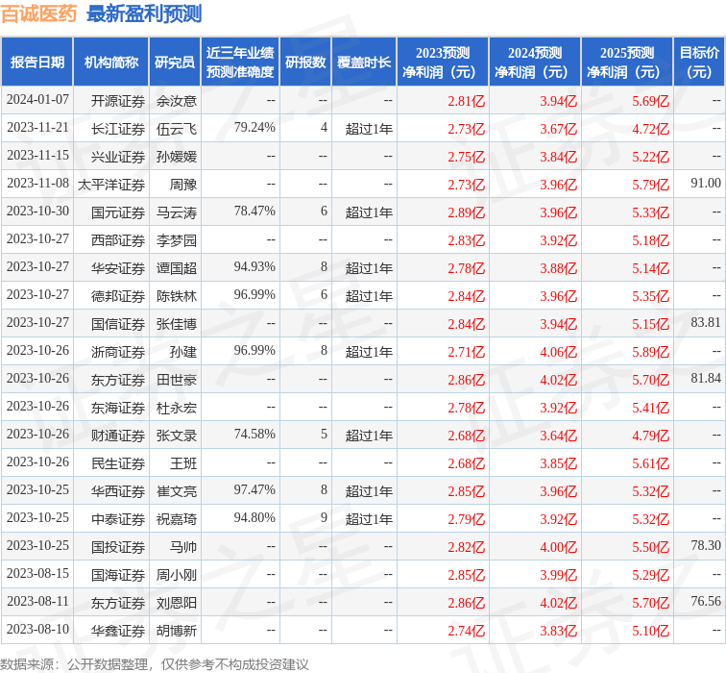The height and width of the screenshot is (673, 726).
Task: Select researcher 陈铁林
Action: pyautogui.click(x=177, y=296)
